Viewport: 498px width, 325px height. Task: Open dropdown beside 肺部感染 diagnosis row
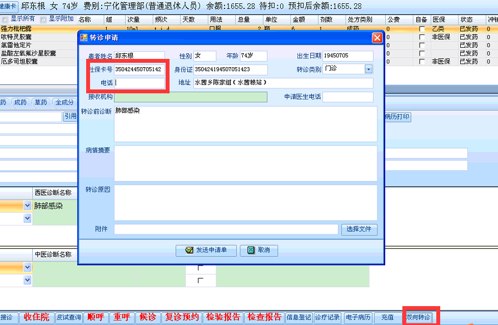27,206
